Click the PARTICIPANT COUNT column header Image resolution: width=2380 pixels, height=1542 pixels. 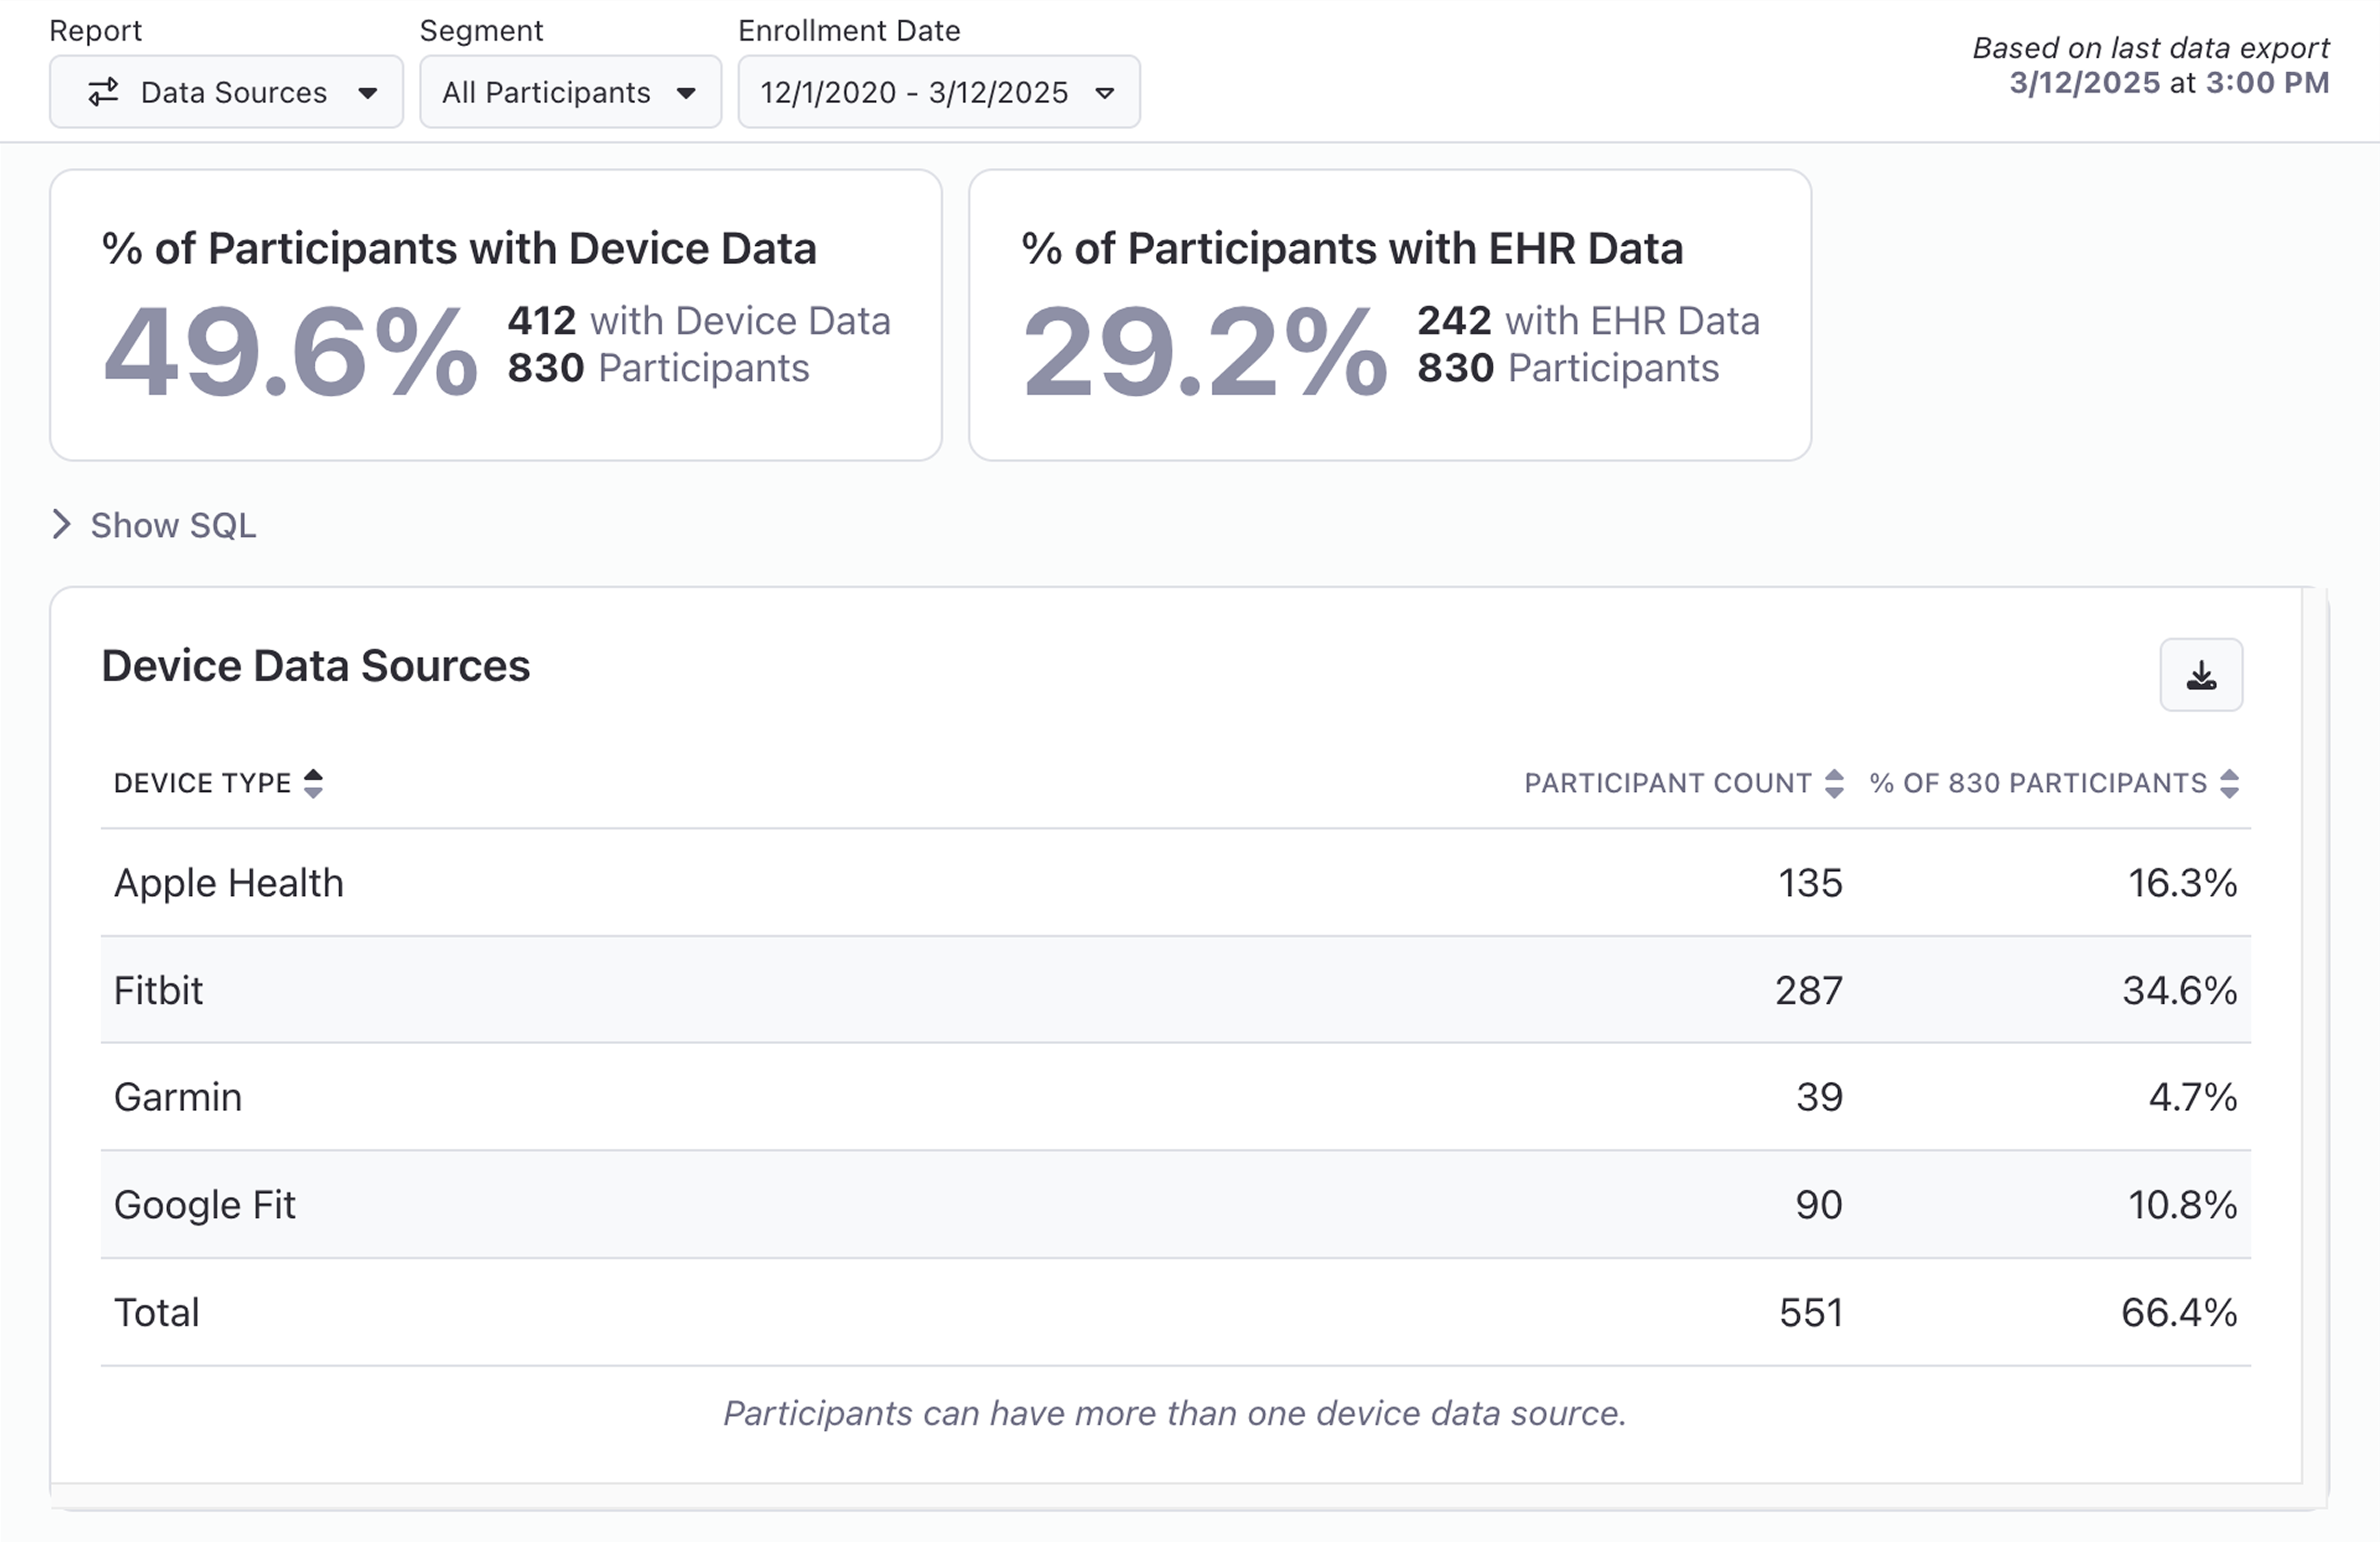click(1667, 783)
